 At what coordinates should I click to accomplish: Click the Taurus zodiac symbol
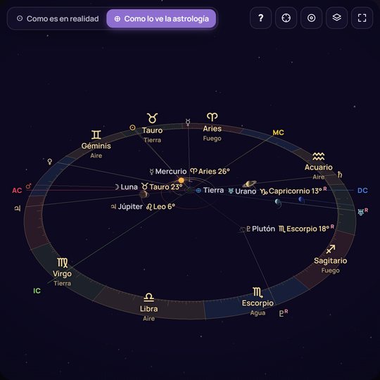pyautogui.click(x=152, y=118)
